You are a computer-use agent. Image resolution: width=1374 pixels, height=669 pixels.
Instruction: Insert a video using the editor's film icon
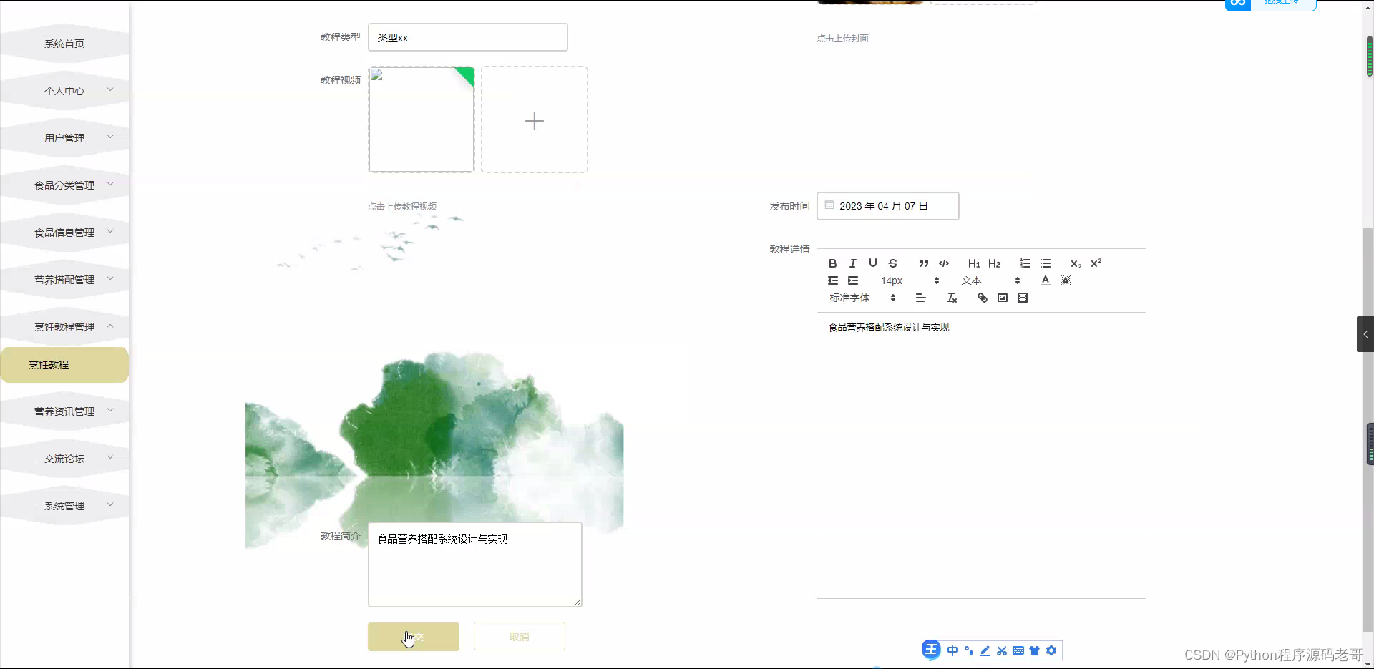coord(1023,298)
